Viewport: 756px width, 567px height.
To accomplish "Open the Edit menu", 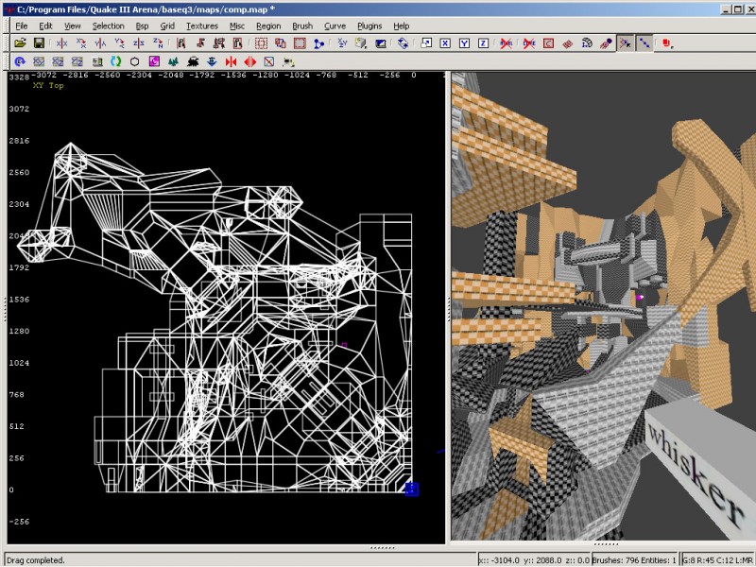I will (45, 26).
